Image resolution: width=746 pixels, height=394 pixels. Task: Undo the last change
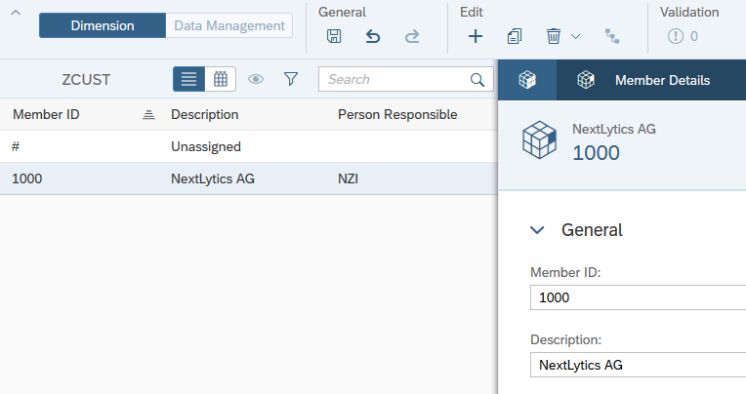373,36
